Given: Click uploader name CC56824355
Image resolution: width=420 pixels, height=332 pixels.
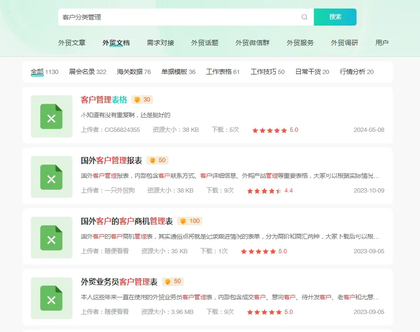Looking at the screenshot, I should tap(122, 130).
